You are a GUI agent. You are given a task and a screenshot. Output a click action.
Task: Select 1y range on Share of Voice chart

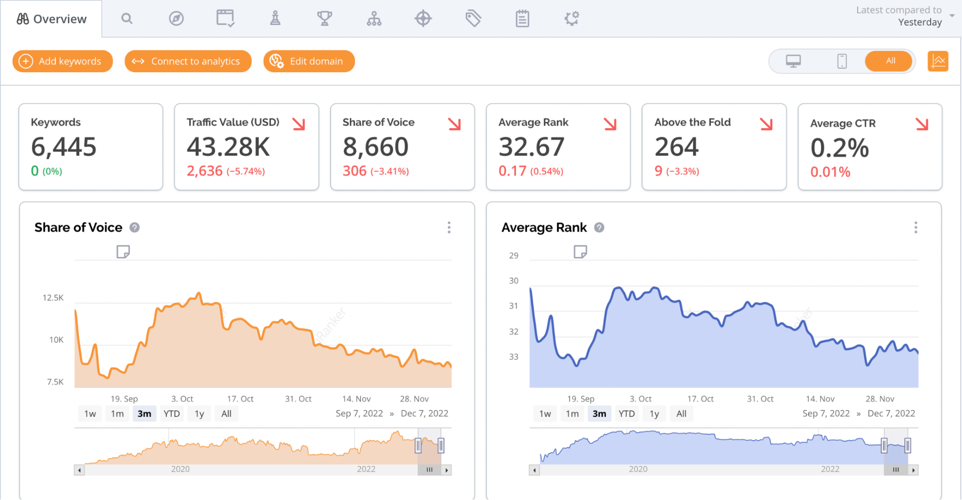[199, 414]
